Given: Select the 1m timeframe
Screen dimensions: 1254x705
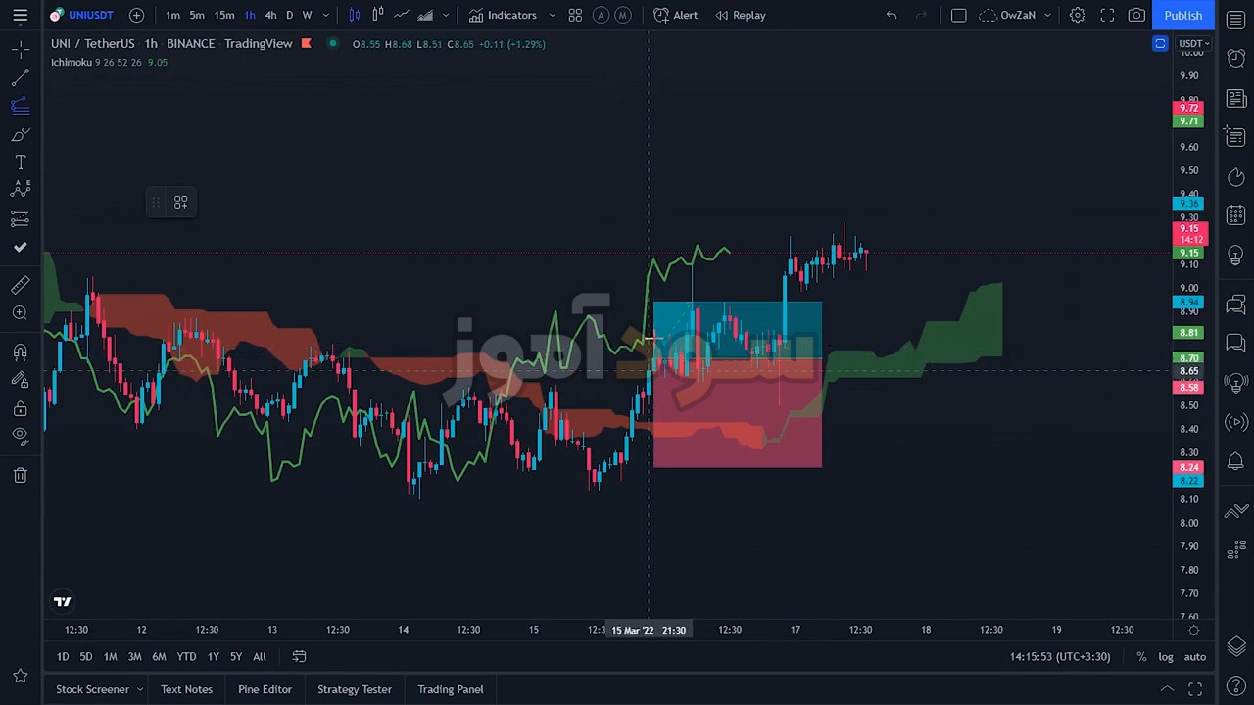Looking at the screenshot, I should 172,15.
